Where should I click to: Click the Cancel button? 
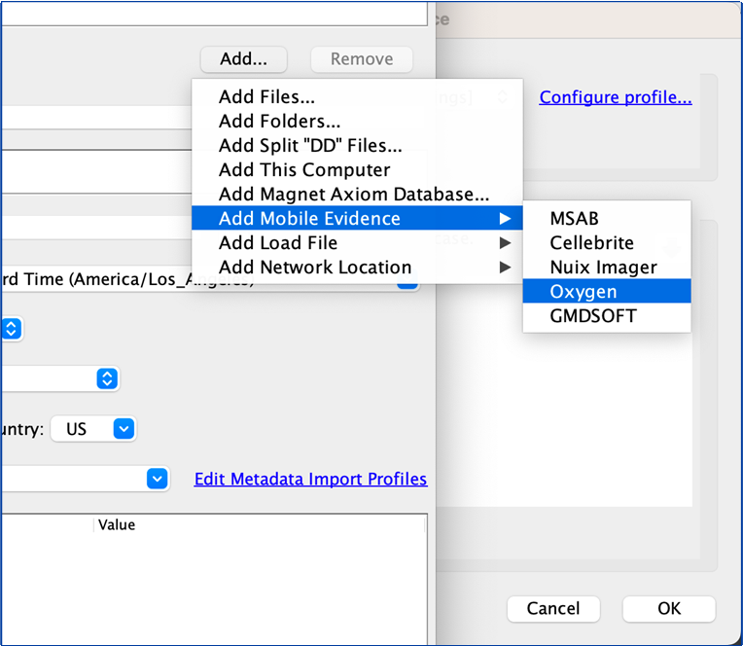[553, 609]
